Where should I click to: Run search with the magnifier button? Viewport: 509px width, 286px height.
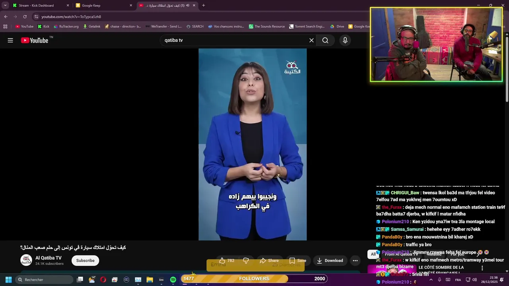[x=325, y=40]
